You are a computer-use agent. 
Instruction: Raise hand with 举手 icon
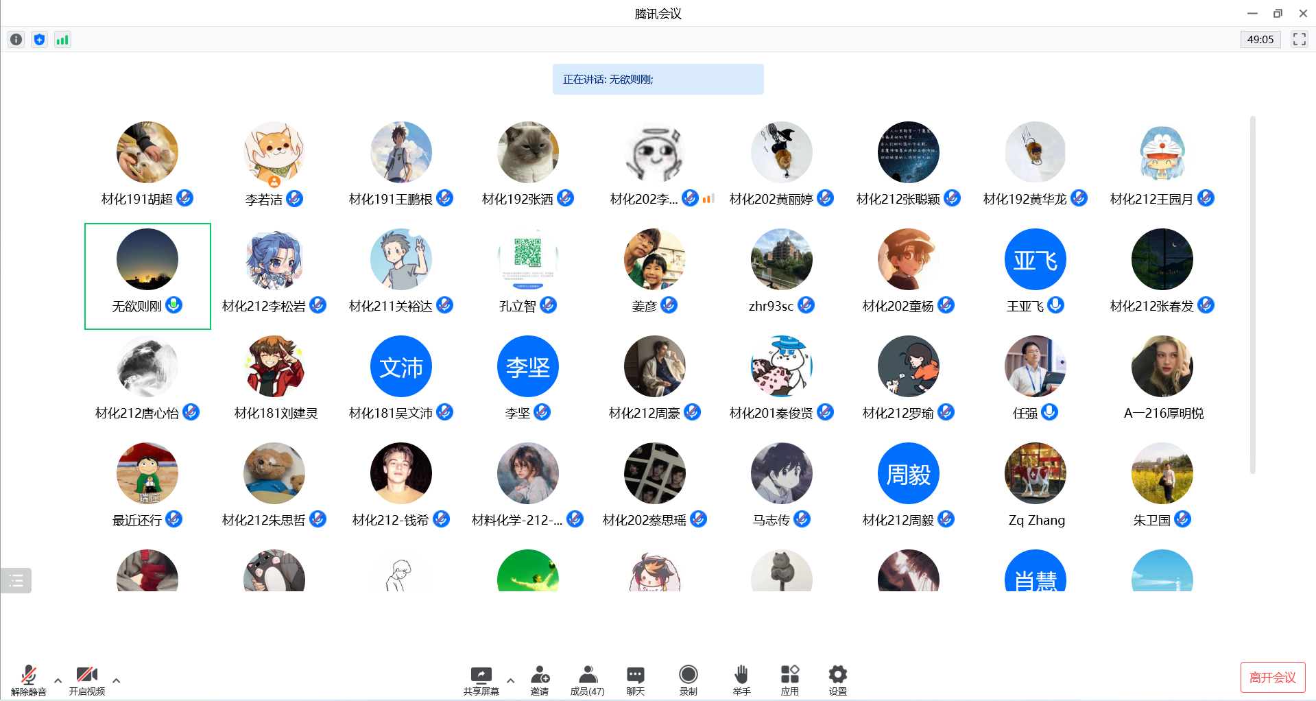click(x=741, y=680)
